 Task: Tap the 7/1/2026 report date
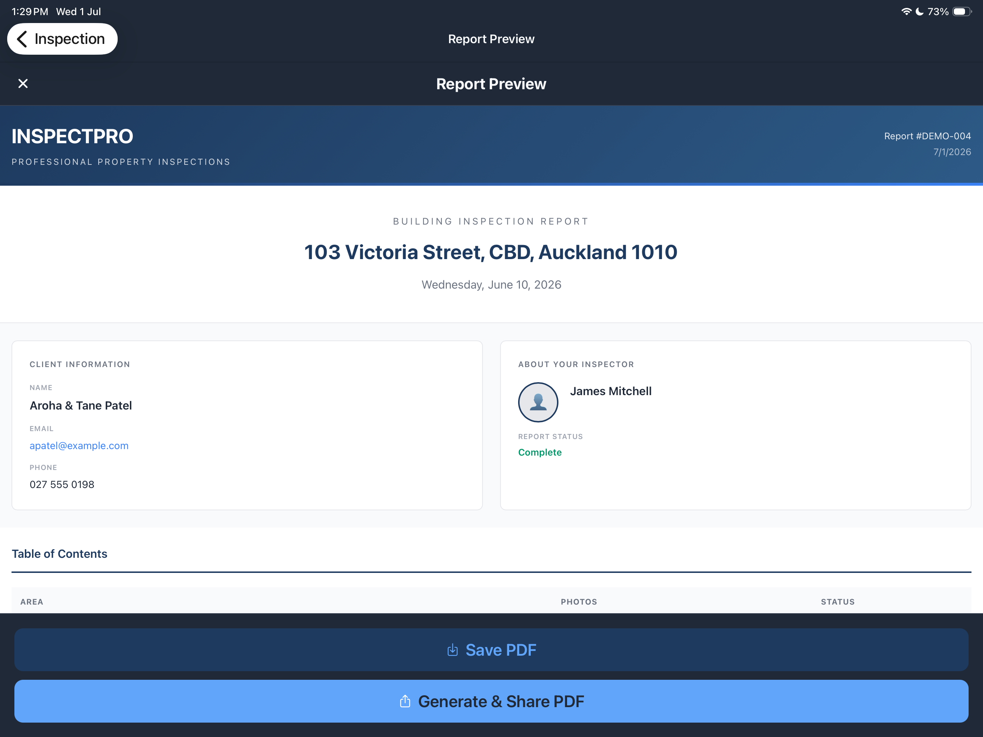click(952, 152)
